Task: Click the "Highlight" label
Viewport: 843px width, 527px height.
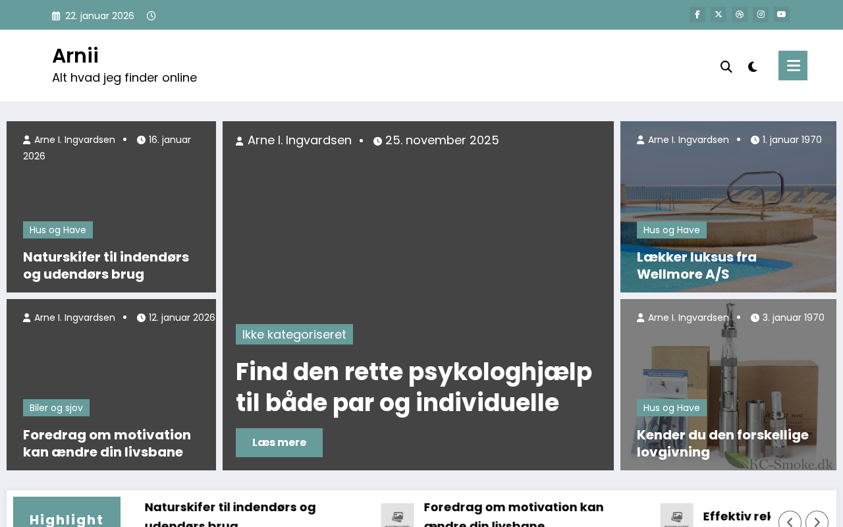Action: [x=67, y=519]
